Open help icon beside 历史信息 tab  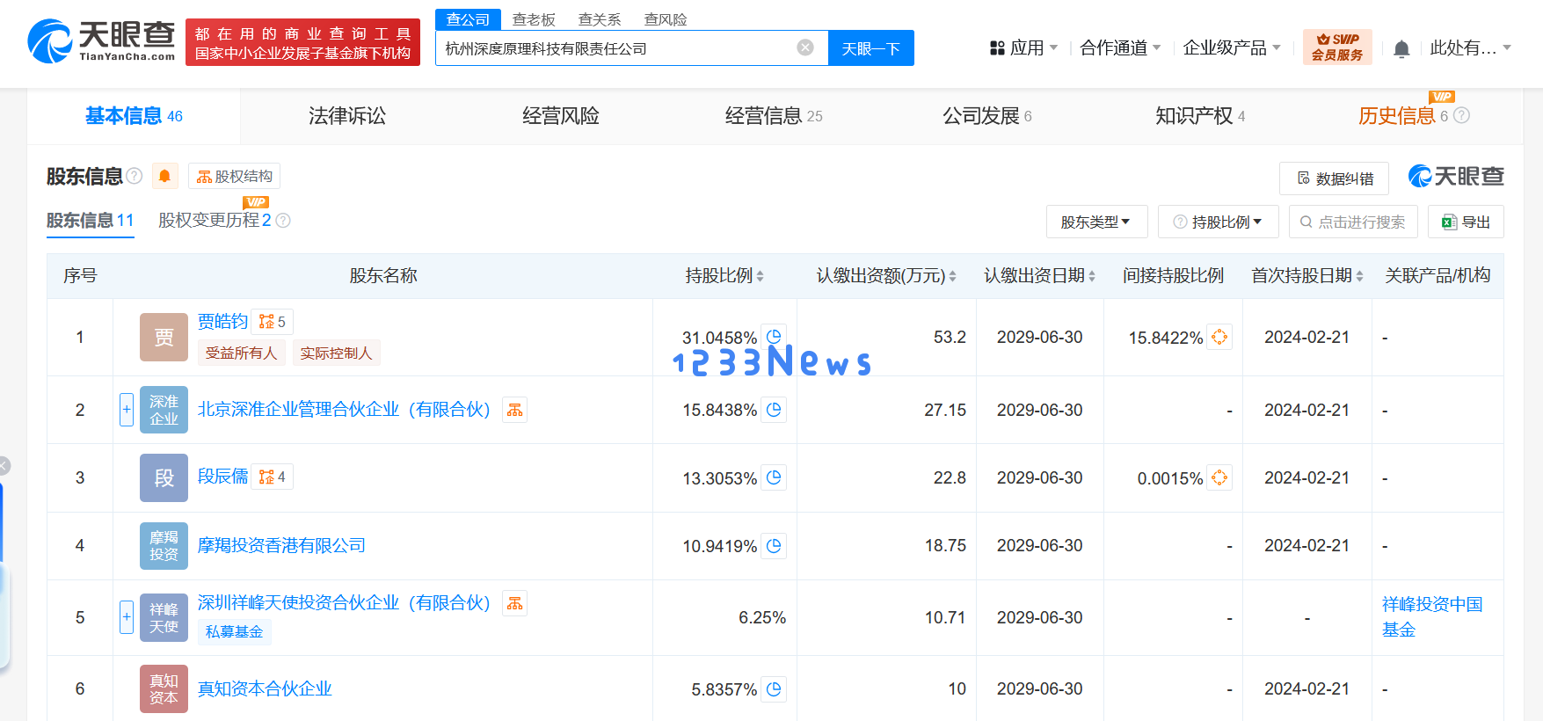pyautogui.click(x=1461, y=115)
